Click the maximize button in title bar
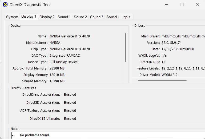Viewport: 205px width, 139px height. point(182,5)
